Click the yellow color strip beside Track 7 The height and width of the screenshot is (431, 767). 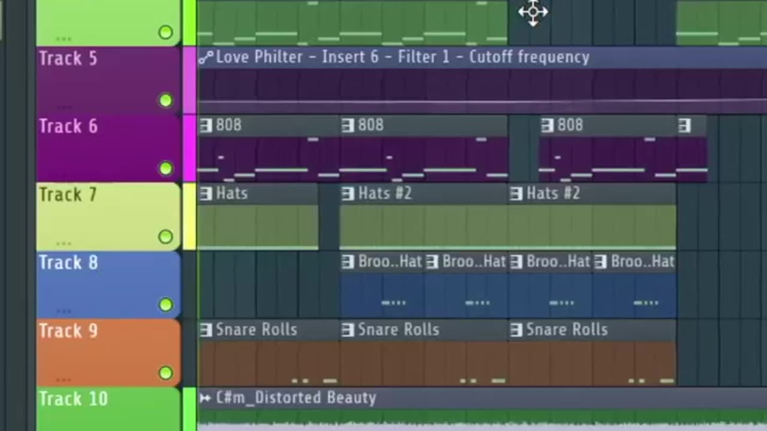[189, 217]
